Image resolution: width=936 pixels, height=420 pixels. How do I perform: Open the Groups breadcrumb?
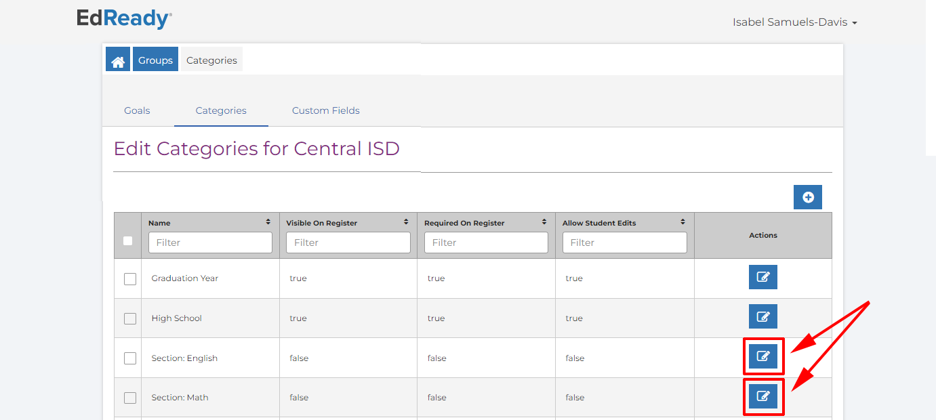155,60
